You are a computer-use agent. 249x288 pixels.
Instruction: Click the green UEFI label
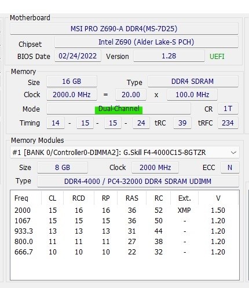[x=217, y=57]
